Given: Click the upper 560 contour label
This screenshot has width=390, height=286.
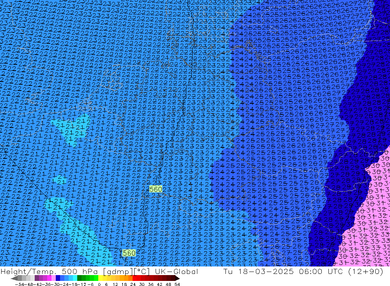Looking at the screenshot, I should point(156,189).
